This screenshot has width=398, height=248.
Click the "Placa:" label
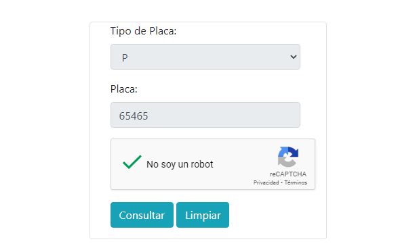(124, 89)
